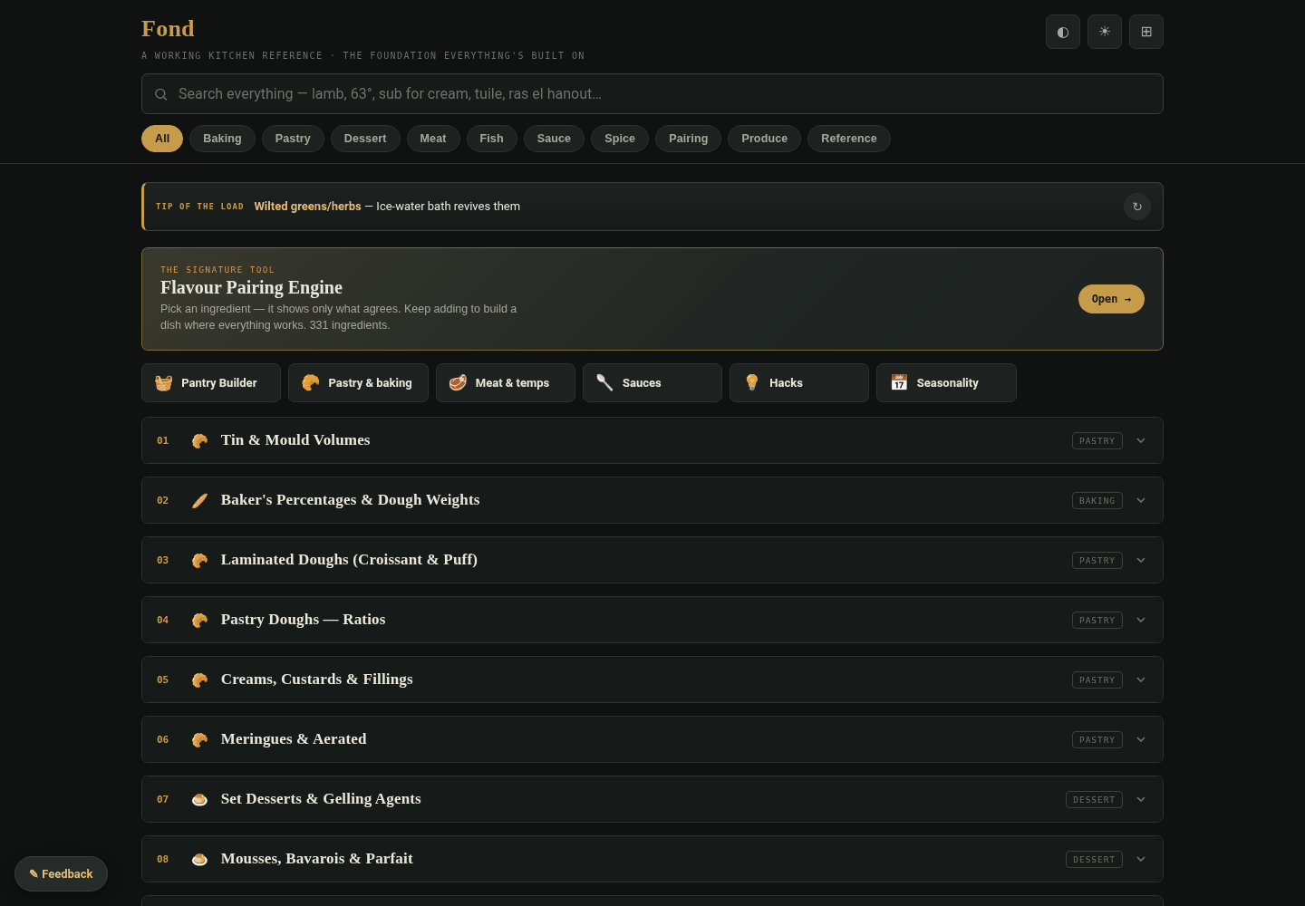This screenshot has width=1305, height=906.
Task: Click the Pastry & baking croissant icon
Action: coord(311,382)
